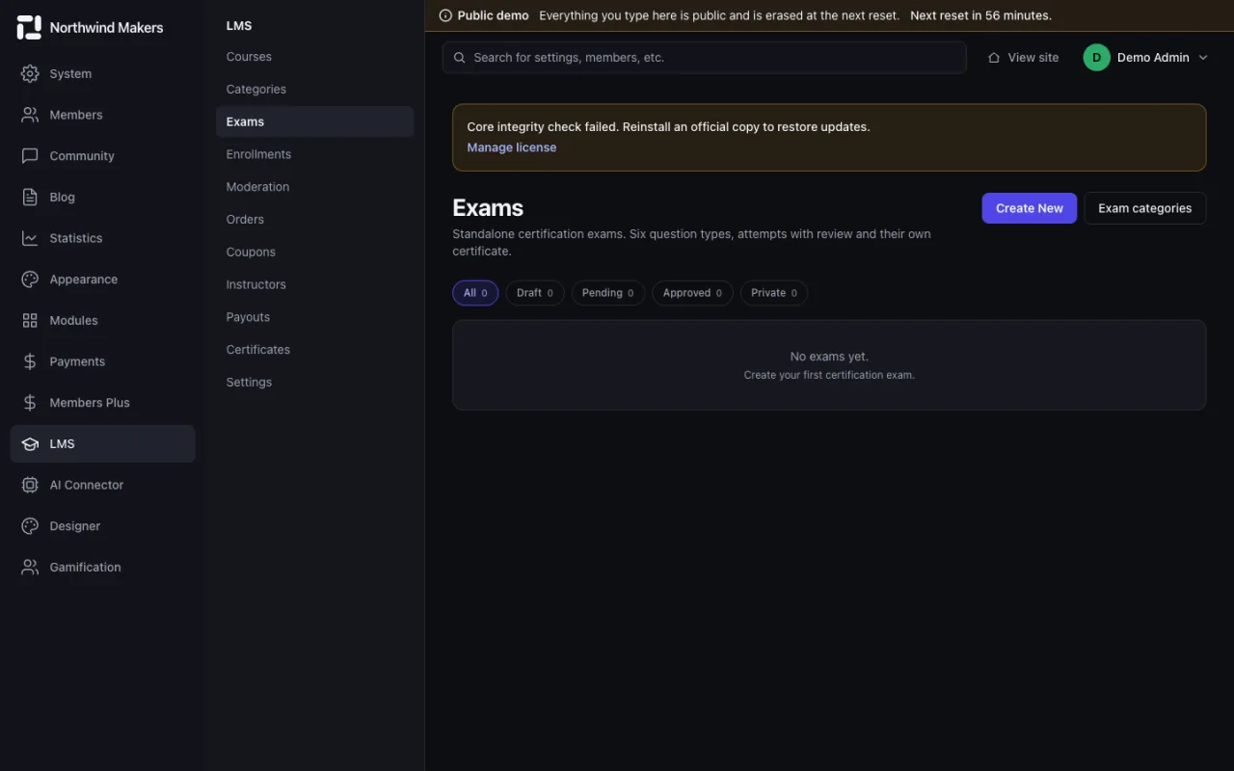Open Members via its people icon
The height and width of the screenshot is (771, 1234).
pyautogui.click(x=30, y=115)
